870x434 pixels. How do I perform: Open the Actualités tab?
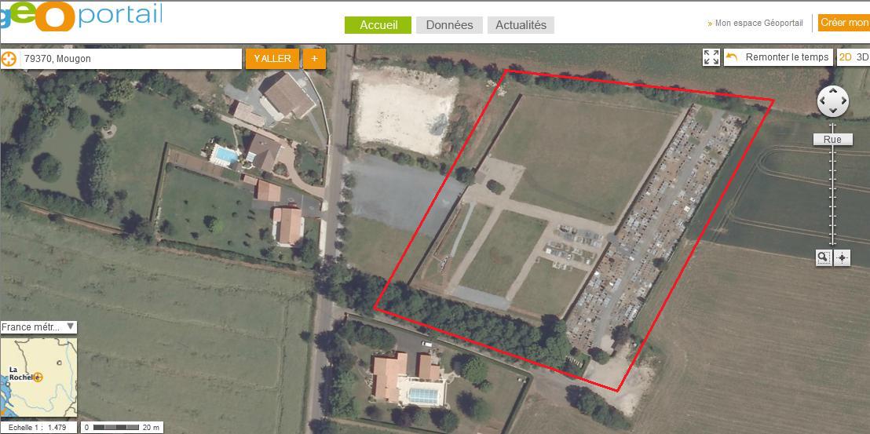coord(521,25)
